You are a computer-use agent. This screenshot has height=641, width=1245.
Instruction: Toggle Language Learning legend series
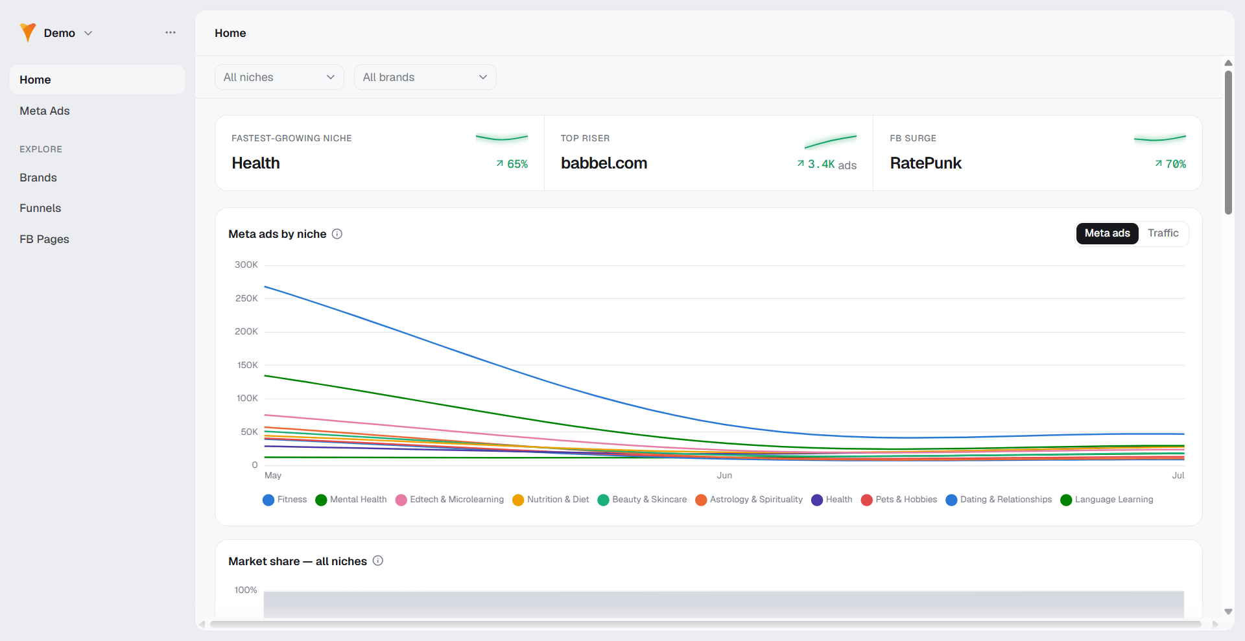[1107, 500]
